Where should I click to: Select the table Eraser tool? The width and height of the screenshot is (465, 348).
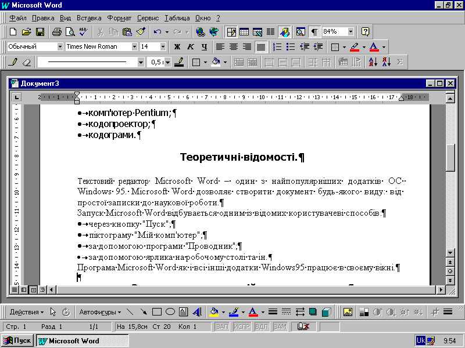tap(26, 62)
